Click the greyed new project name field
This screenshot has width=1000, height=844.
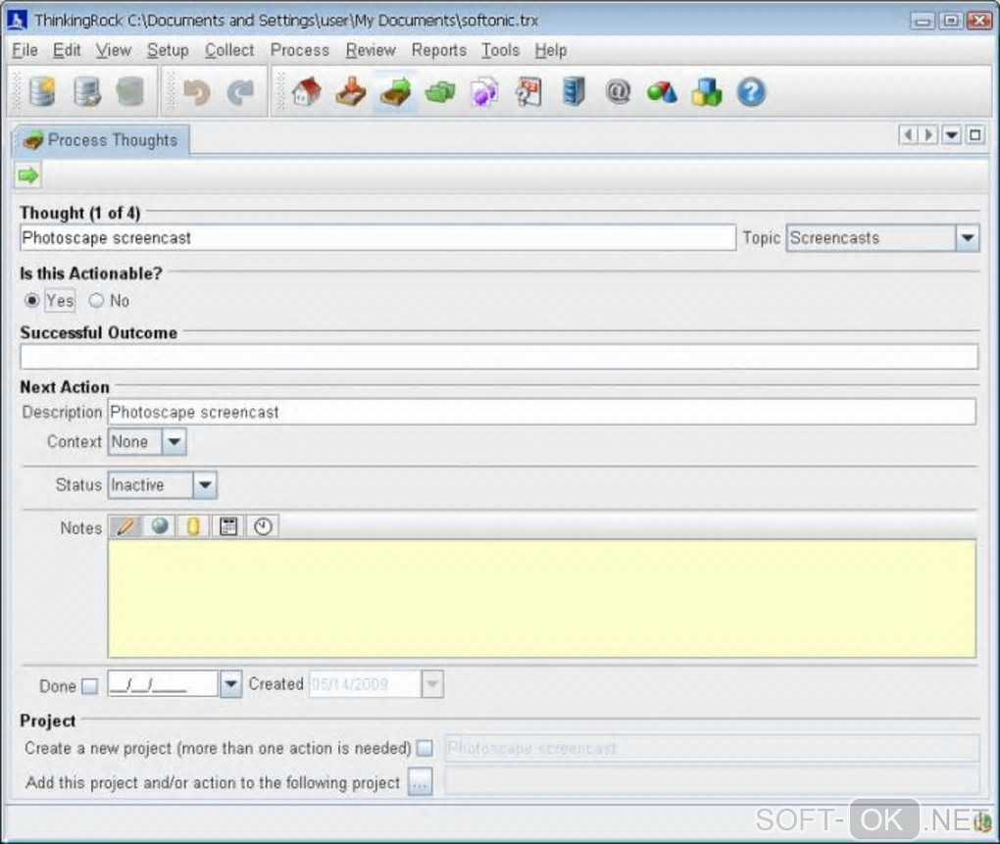click(712, 748)
